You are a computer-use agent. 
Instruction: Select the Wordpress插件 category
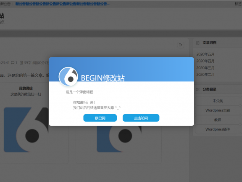click(218, 129)
